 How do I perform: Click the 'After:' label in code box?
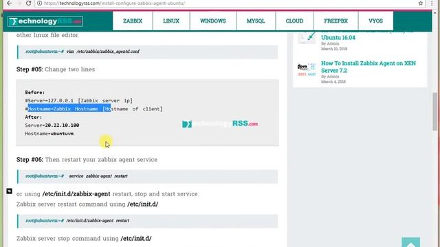point(34,117)
